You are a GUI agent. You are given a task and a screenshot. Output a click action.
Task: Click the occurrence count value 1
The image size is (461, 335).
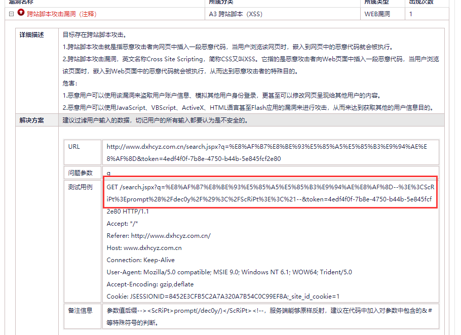tap(411, 14)
